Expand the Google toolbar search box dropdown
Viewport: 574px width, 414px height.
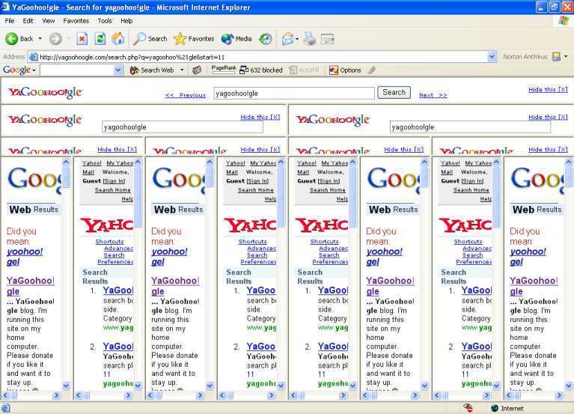point(118,70)
